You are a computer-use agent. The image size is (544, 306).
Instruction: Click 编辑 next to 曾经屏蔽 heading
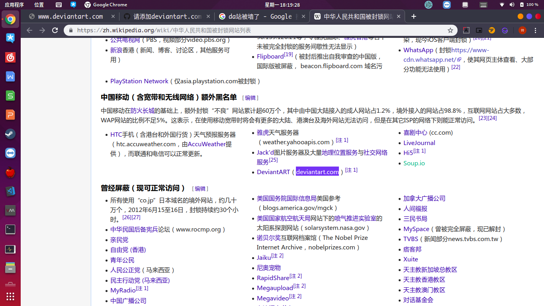[200, 188]
